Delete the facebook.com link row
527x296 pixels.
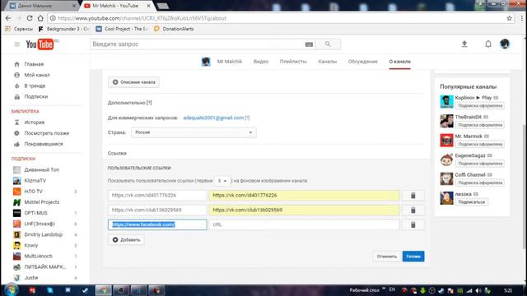(413, 224)
